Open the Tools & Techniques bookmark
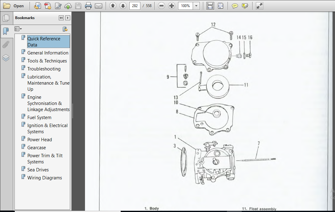The height and width of the screenshot is (212, 335). (47, 61)
